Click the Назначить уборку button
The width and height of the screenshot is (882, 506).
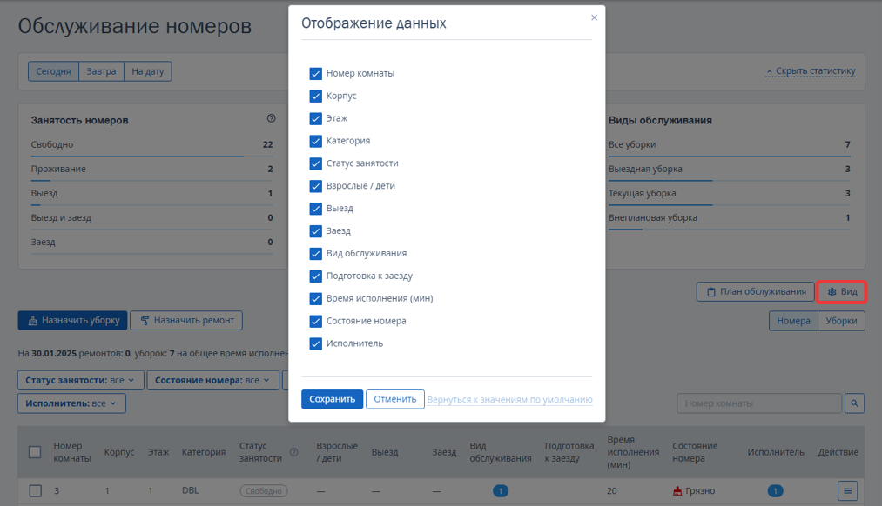click(72, 320)
